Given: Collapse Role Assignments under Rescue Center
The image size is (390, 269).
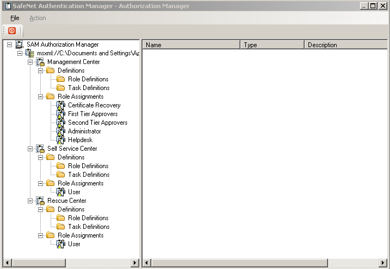Looking at the screenshot, I should (40, 235).
